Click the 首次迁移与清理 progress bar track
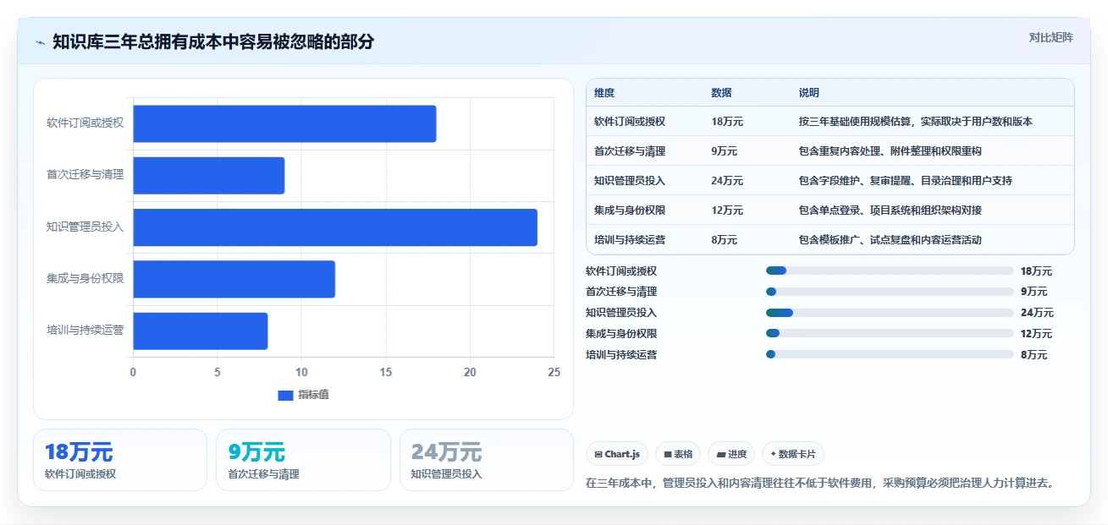This screenshot has width=1108, height=525. (890, 292)
